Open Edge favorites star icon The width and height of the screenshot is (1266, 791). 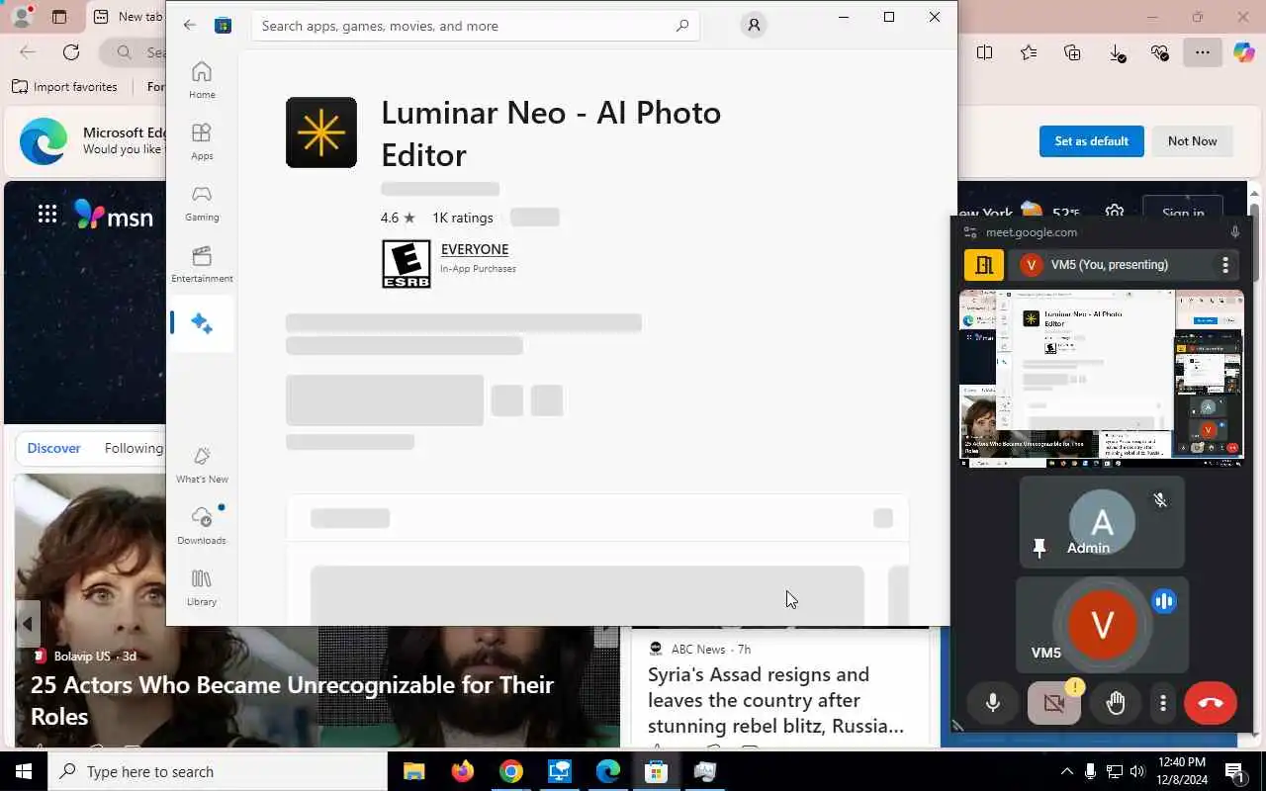[x=1029, y=52]
